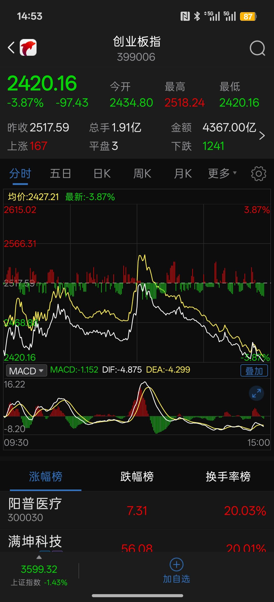
Task: Expand chart with fullscreen arrows icon
Action: [x=256, y=393]
